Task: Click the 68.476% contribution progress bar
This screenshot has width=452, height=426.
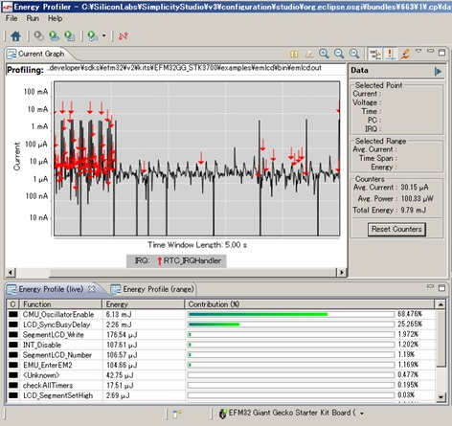Action: tap(291, 314)
